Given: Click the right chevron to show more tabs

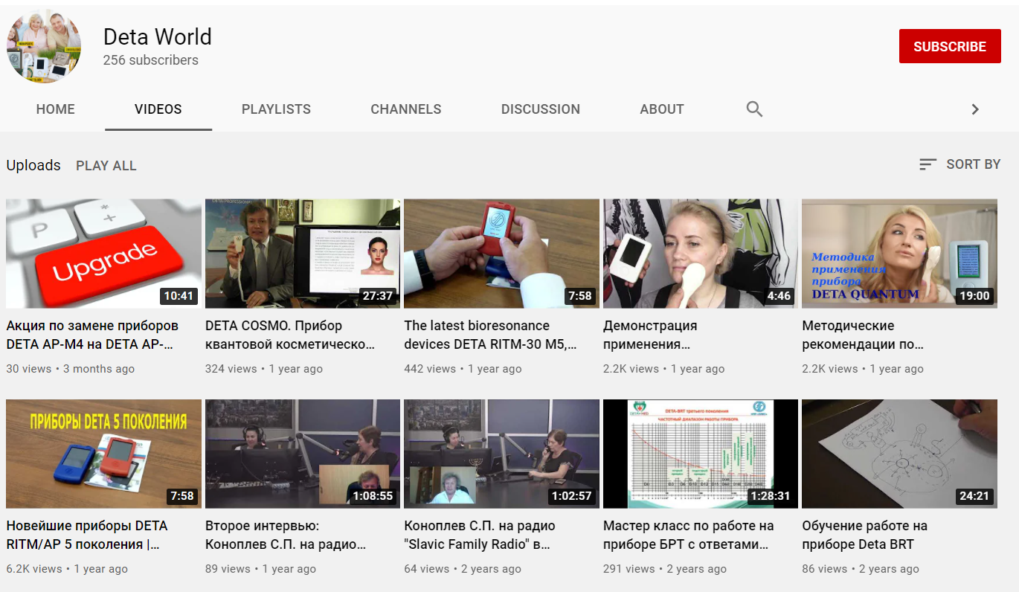Looking at the screenshot, I should click(x=975, y=109).
